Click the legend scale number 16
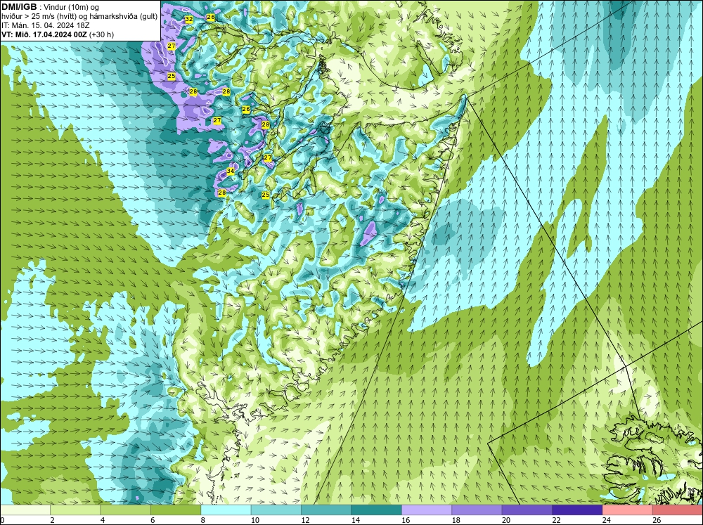 406,520
